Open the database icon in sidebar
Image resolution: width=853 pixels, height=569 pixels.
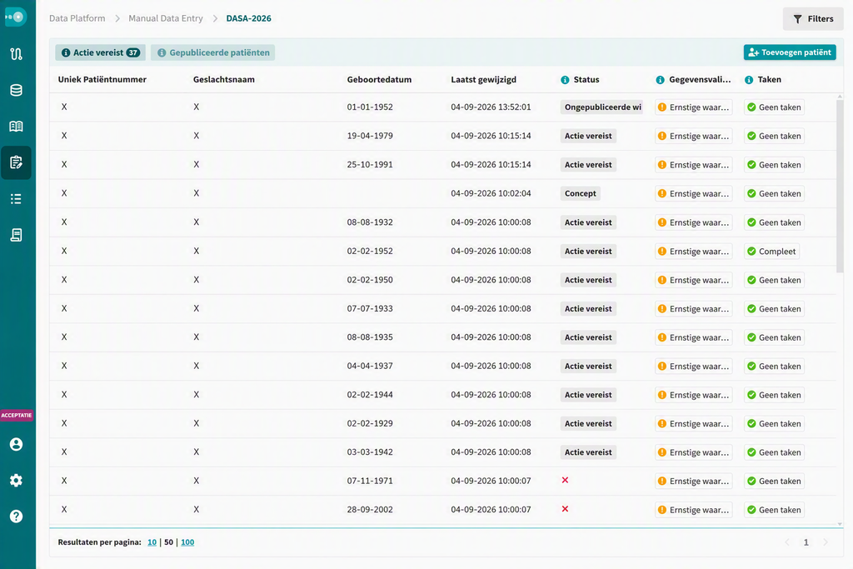17,90
